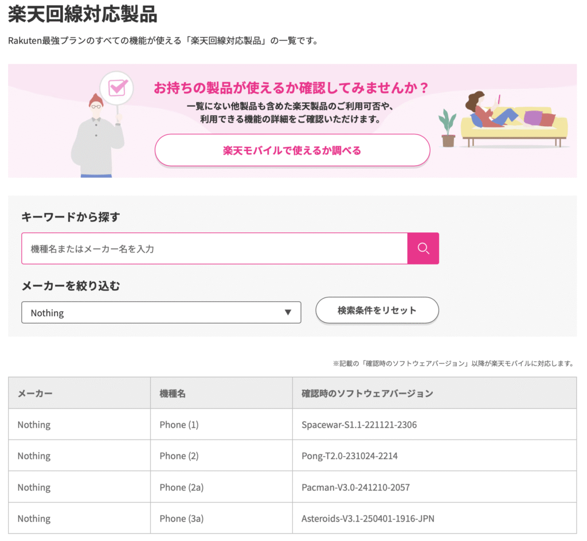Click the 検索条件をリセット button
The width and height of the screenshot is (587, 541).
point(377,310)
